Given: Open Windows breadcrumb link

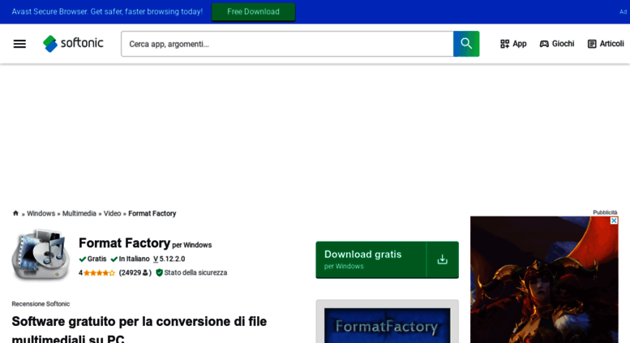Looking at the screenshot, I should pyautogui.click(x=41, y=213).
